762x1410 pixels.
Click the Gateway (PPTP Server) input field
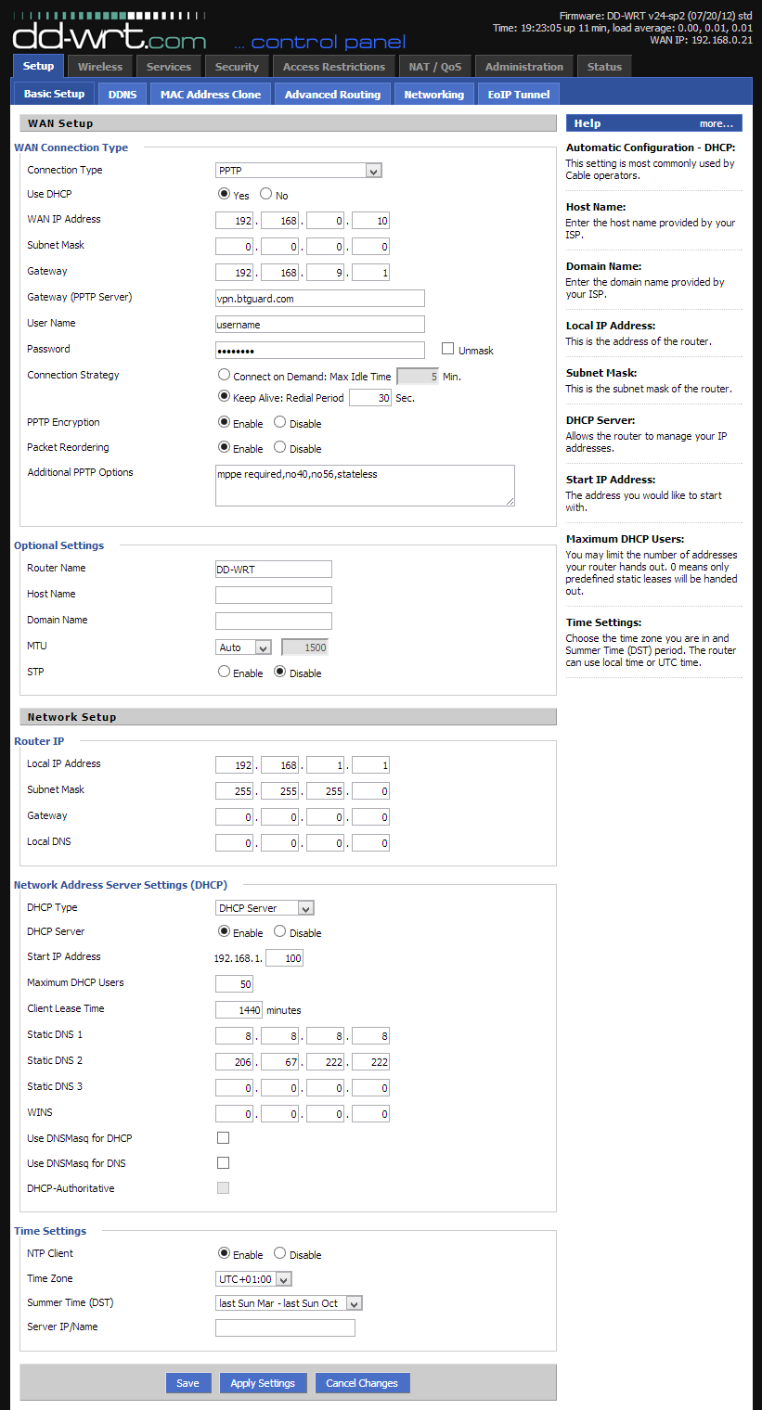(x=319, y=298)
